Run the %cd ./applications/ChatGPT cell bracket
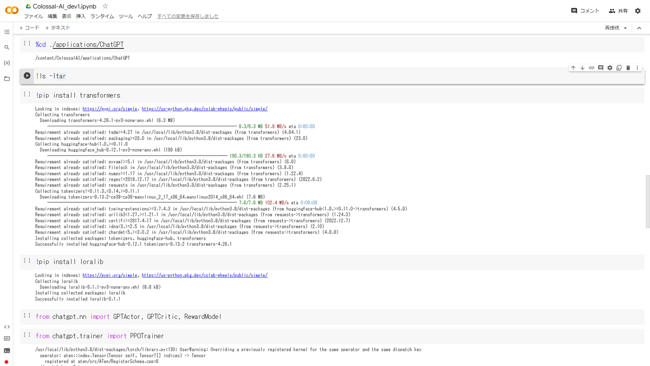Screen dimensions: 650x366 pyautogui.click(x=27, y=43)
